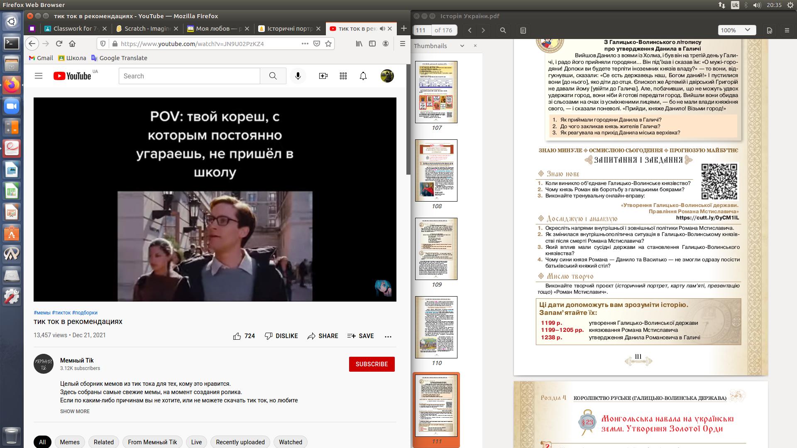Open the YouTube apps grid icon
Viewport: 797px width, 448px height.
[343, 76]
